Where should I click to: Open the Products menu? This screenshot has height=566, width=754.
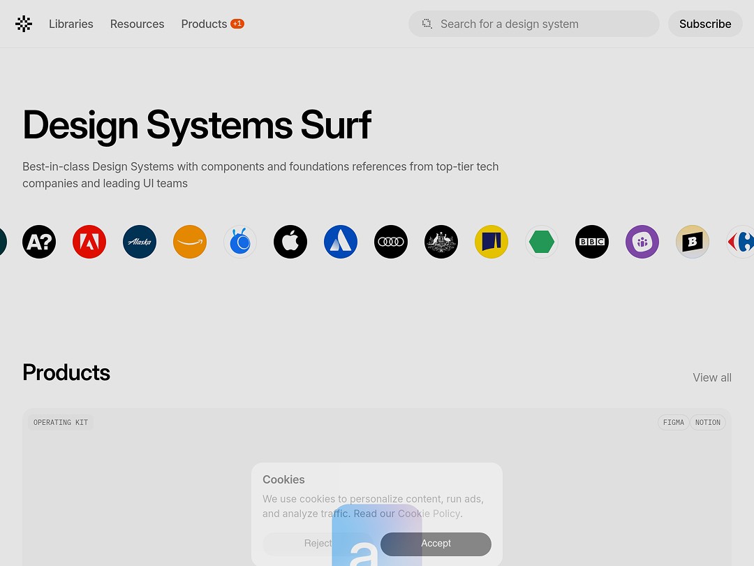(x=204, y=24)
